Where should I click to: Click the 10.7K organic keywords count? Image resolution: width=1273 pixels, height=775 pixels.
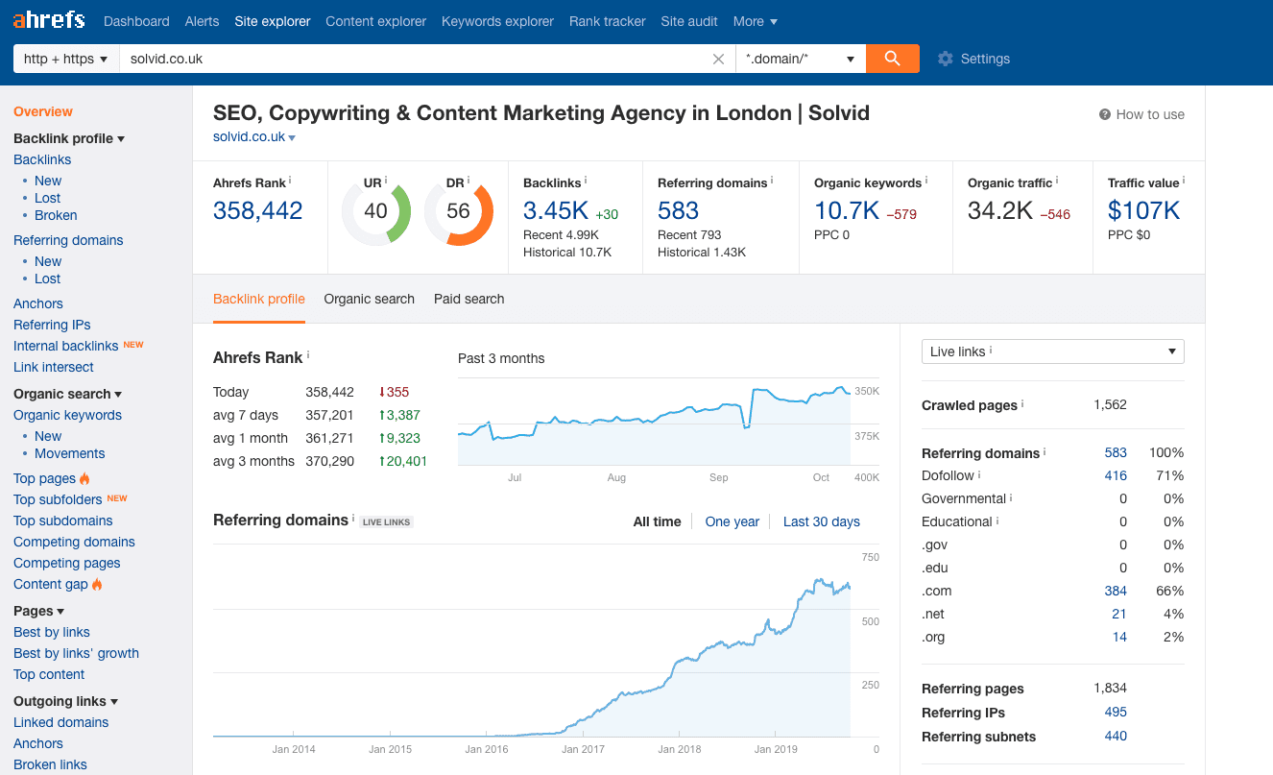(x=847, y=210)
